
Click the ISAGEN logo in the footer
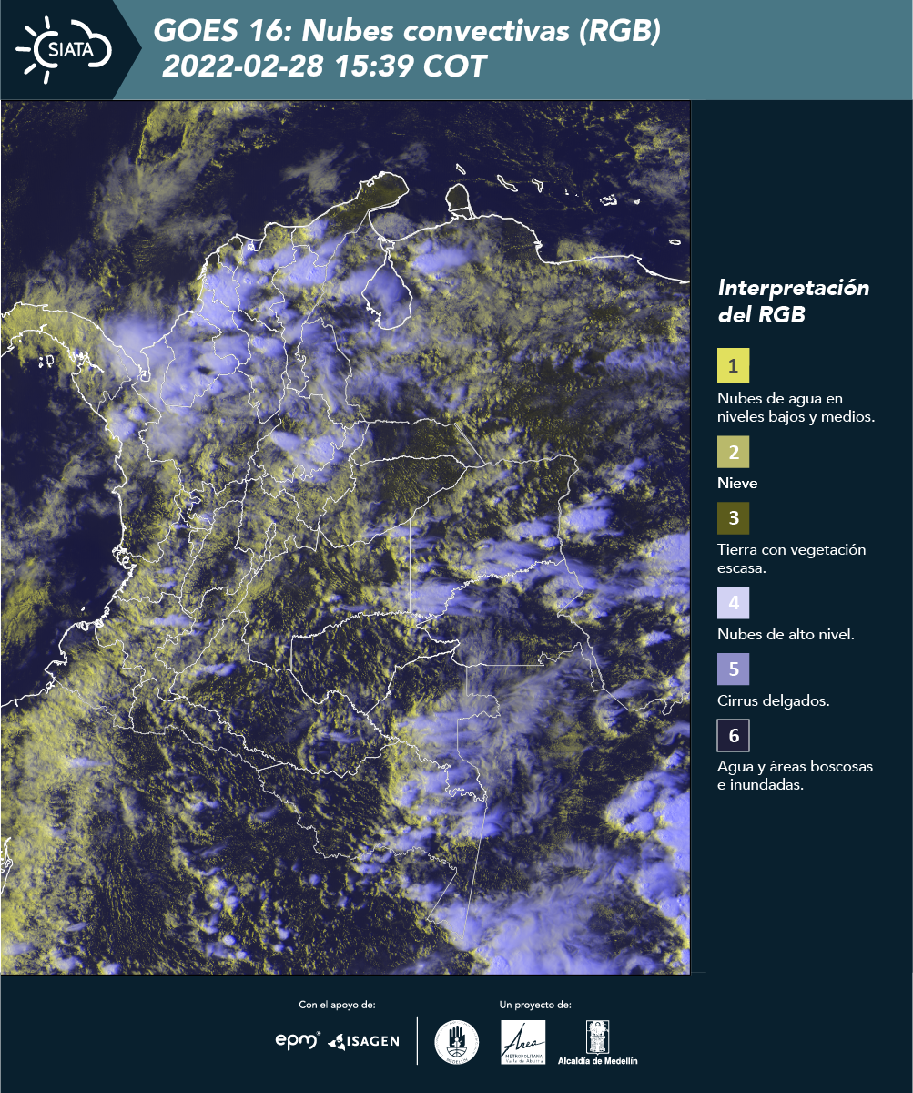tap(364, 1041)
